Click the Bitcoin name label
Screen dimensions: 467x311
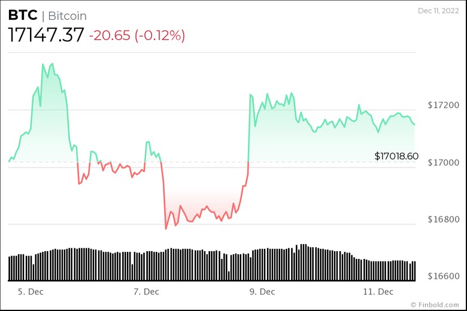(x=67, y=16)
